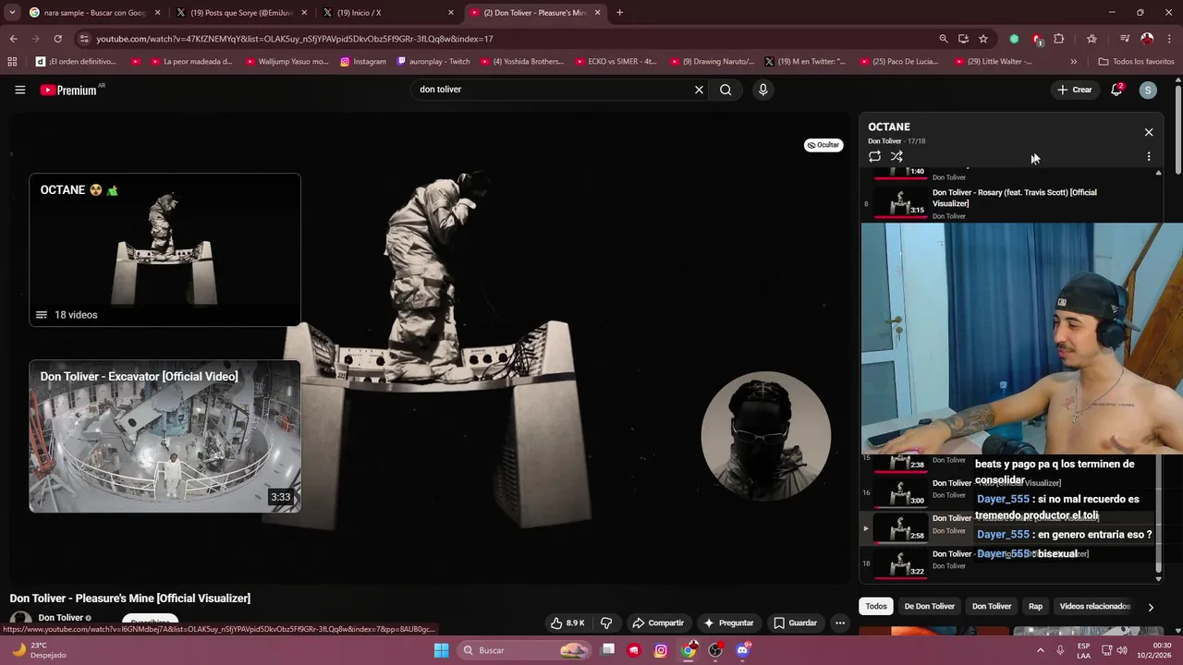Dislike the video
Screen dimensions: 1183x665
pyautogui.click(x=606, y=623)
